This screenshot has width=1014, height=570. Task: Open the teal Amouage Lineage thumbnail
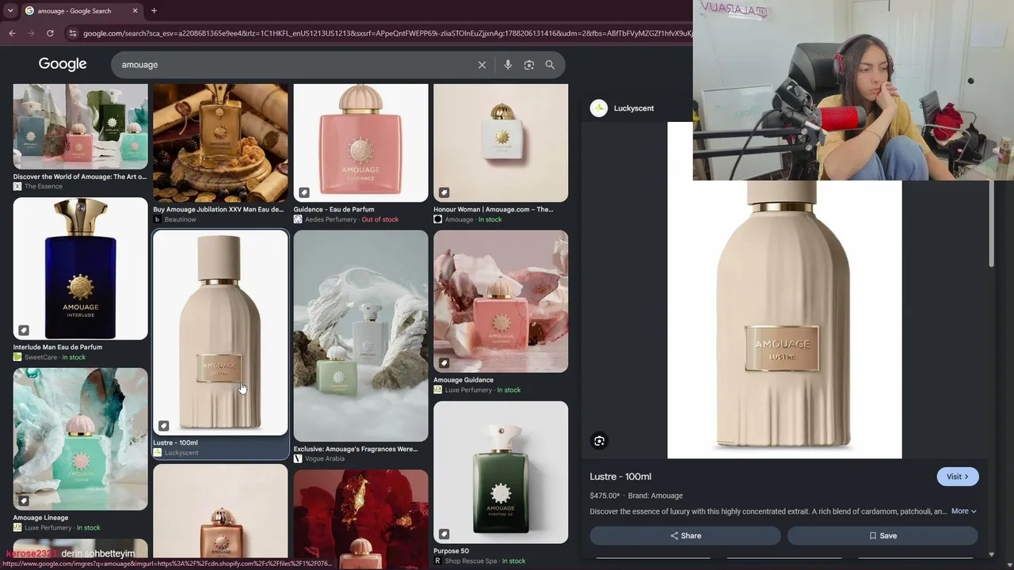(x=80, y=439)
